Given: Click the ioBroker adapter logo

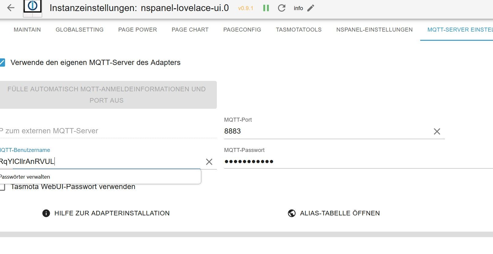Looking at the screenshot, I should (32, 8).
